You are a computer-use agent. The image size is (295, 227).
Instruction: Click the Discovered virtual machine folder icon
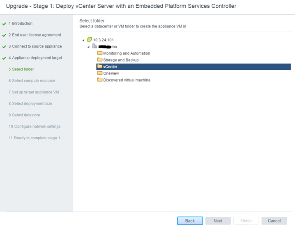[x=100, y=80]
